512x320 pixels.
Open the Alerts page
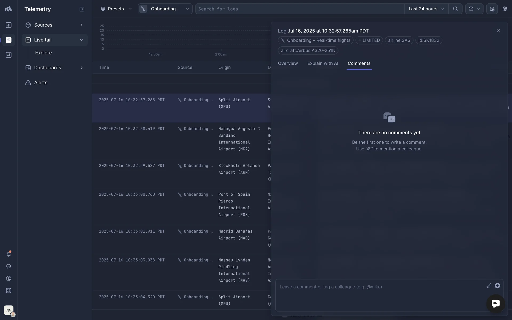(41, 83)
